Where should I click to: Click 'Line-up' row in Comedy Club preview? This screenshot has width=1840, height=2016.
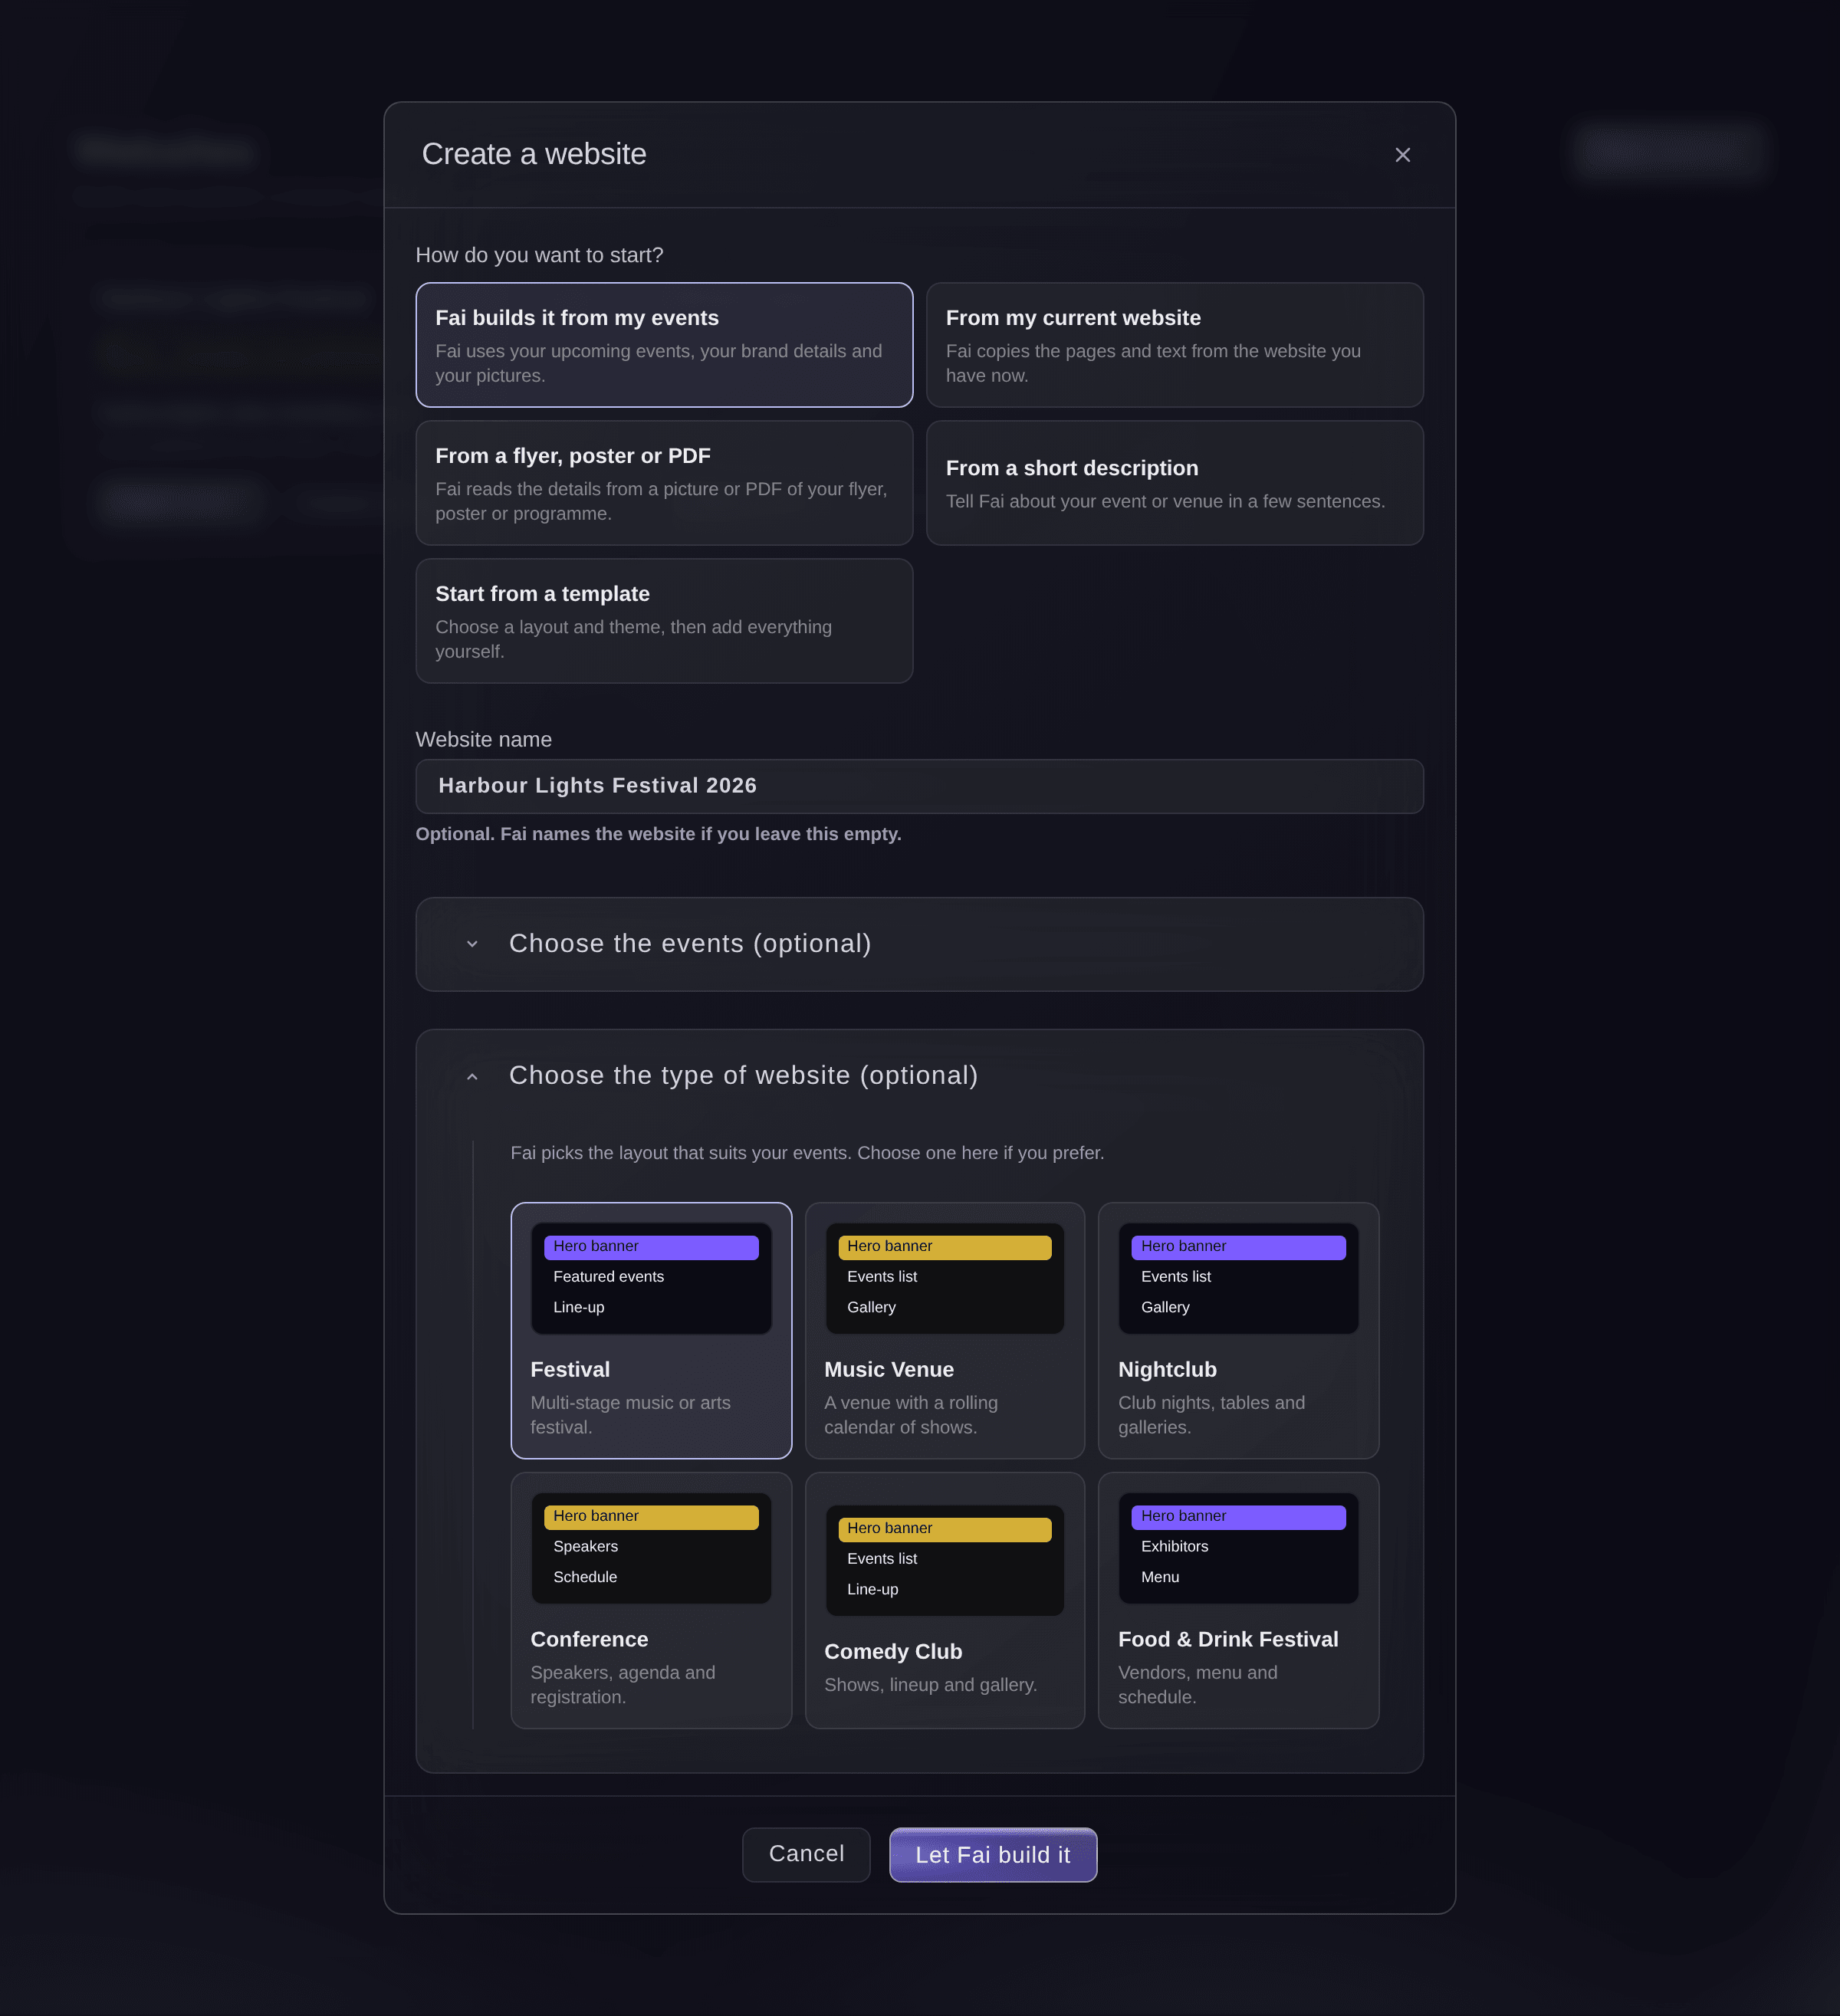pos(872,1589)
